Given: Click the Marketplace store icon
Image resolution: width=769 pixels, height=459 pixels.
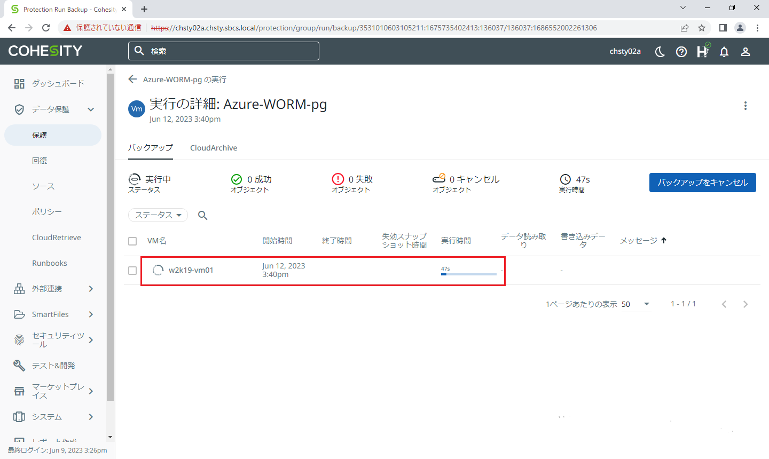Looking at the screenshot, I should tap(19, 391).
